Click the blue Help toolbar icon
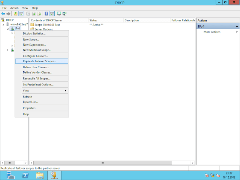 [x=46, y=13]
